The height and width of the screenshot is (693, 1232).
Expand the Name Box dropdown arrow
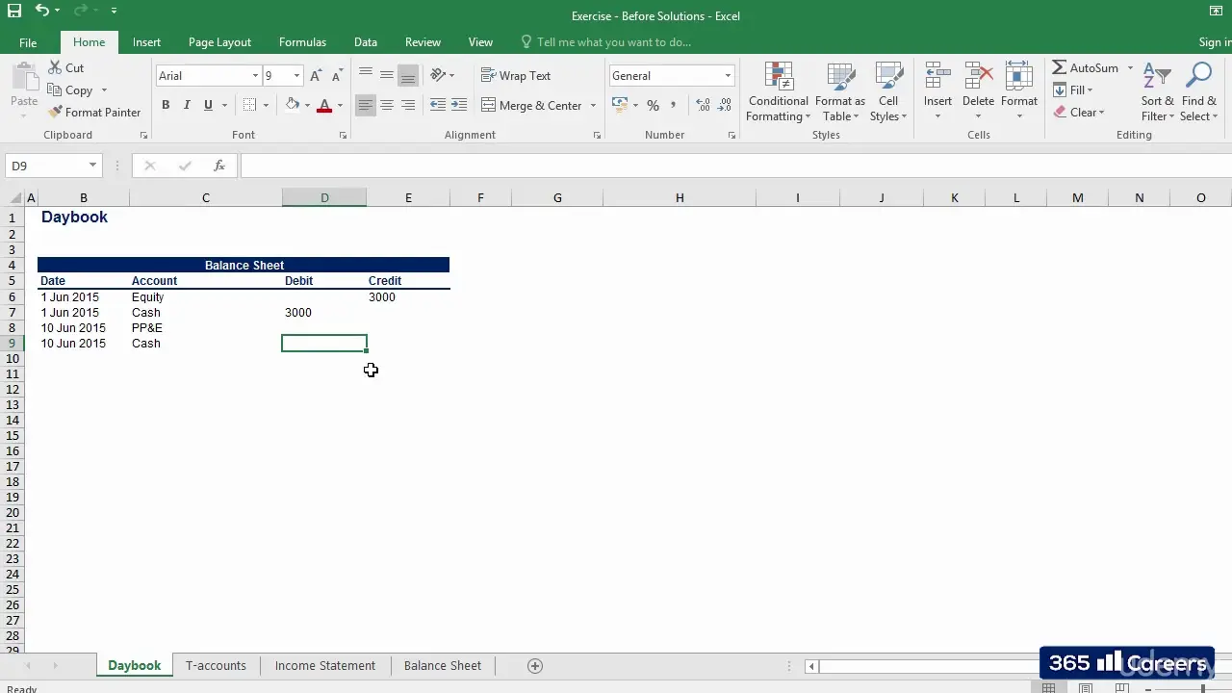click(x=92, y=166)
